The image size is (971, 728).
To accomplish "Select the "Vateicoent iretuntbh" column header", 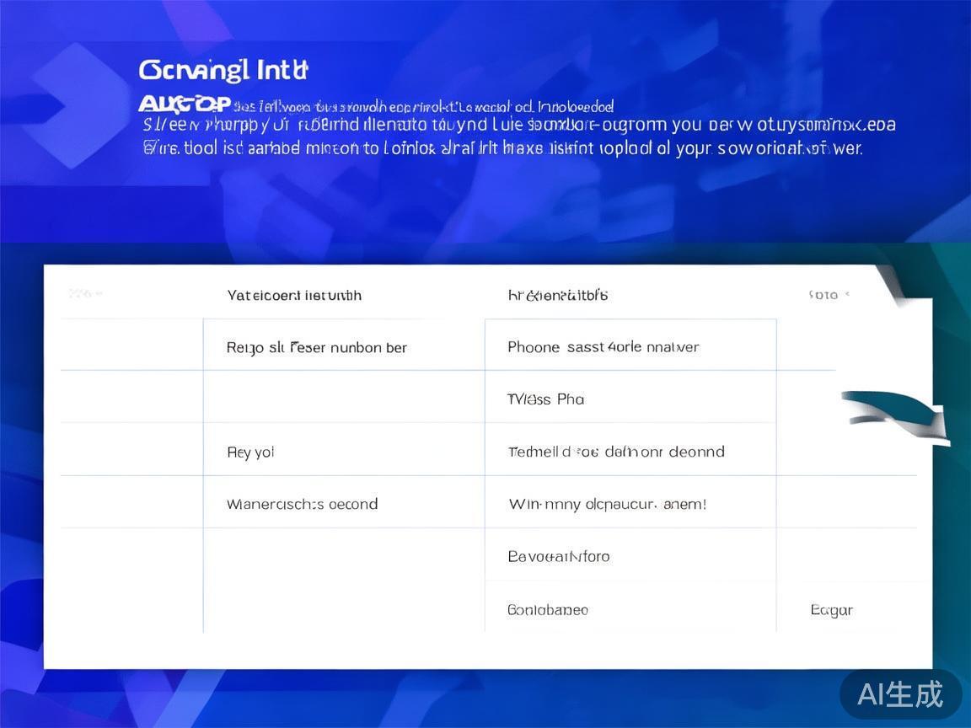I will click(294, 295).
